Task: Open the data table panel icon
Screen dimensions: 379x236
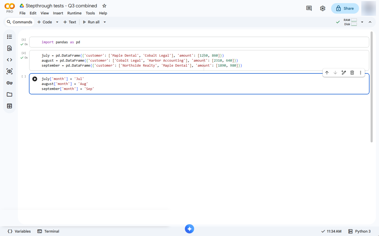Action: 10,106
